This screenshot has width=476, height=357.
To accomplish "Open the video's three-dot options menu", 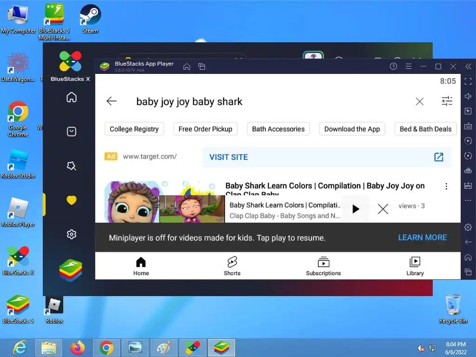I will point(446,186).
